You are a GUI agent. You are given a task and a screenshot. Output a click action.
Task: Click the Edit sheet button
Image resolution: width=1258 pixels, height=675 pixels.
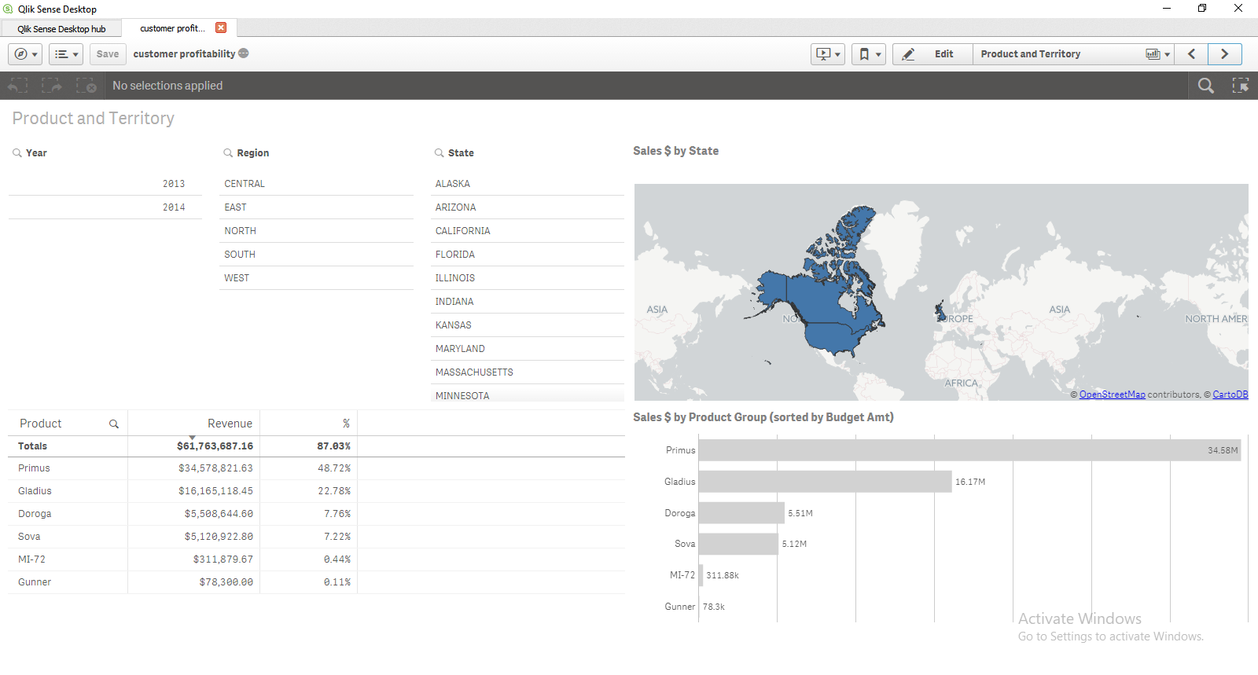(932, 54)
